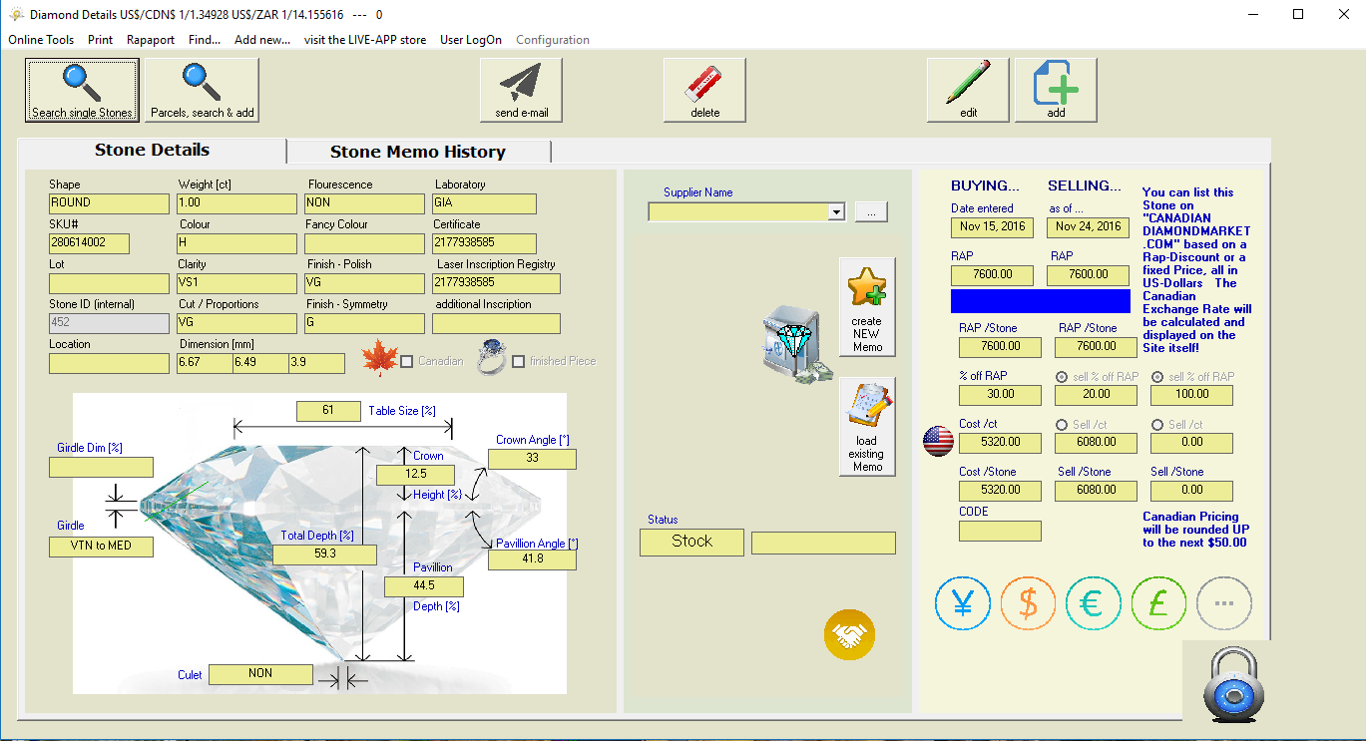Click the padlock icon
Screen dimensions: 1366x741
(1234, 684)
